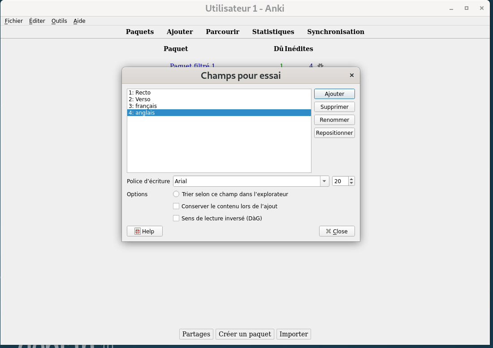Open the Fichier menu
Viewport: 493px width, 348px height.
pos(13,21)
